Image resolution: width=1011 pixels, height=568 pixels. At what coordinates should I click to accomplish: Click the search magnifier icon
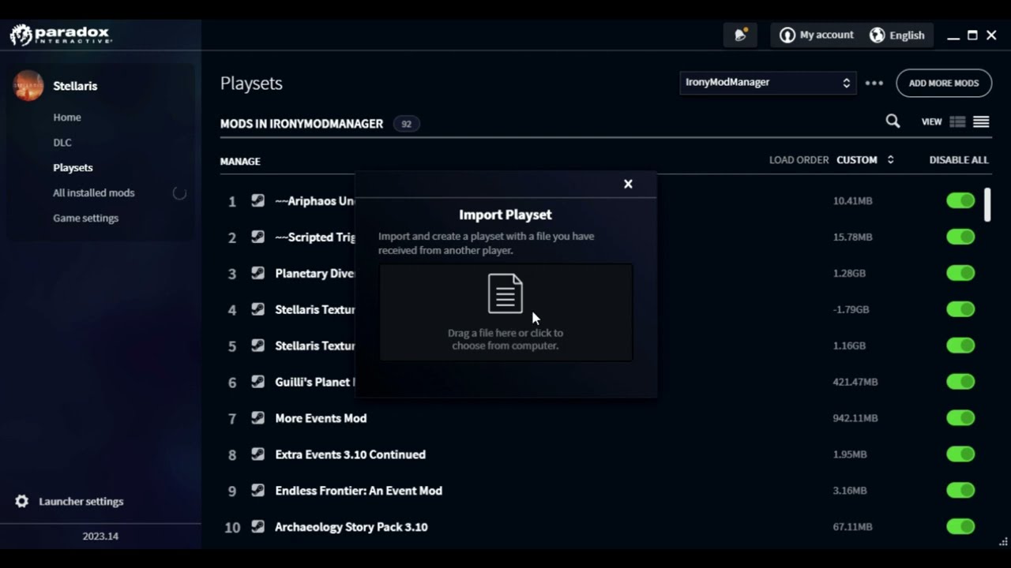pos(893,121)
